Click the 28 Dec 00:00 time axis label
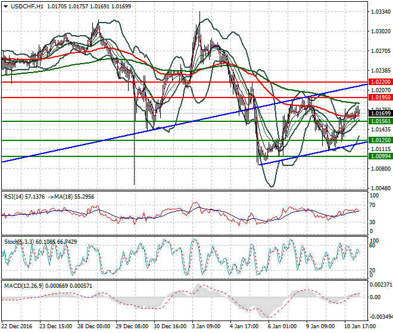This screenshot has width=393, height=333. click(x=93, y=326)
